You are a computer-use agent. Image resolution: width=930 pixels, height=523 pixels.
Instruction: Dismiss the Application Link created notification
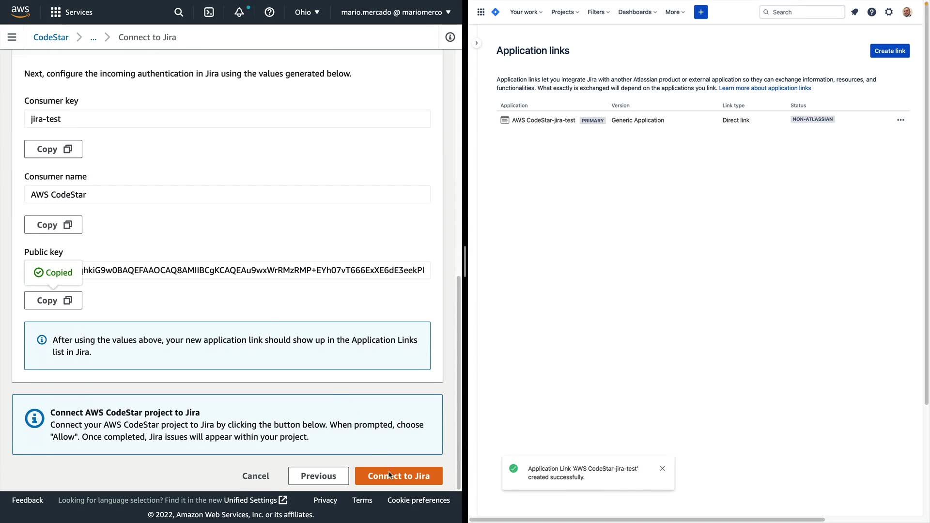pos(662,468)
